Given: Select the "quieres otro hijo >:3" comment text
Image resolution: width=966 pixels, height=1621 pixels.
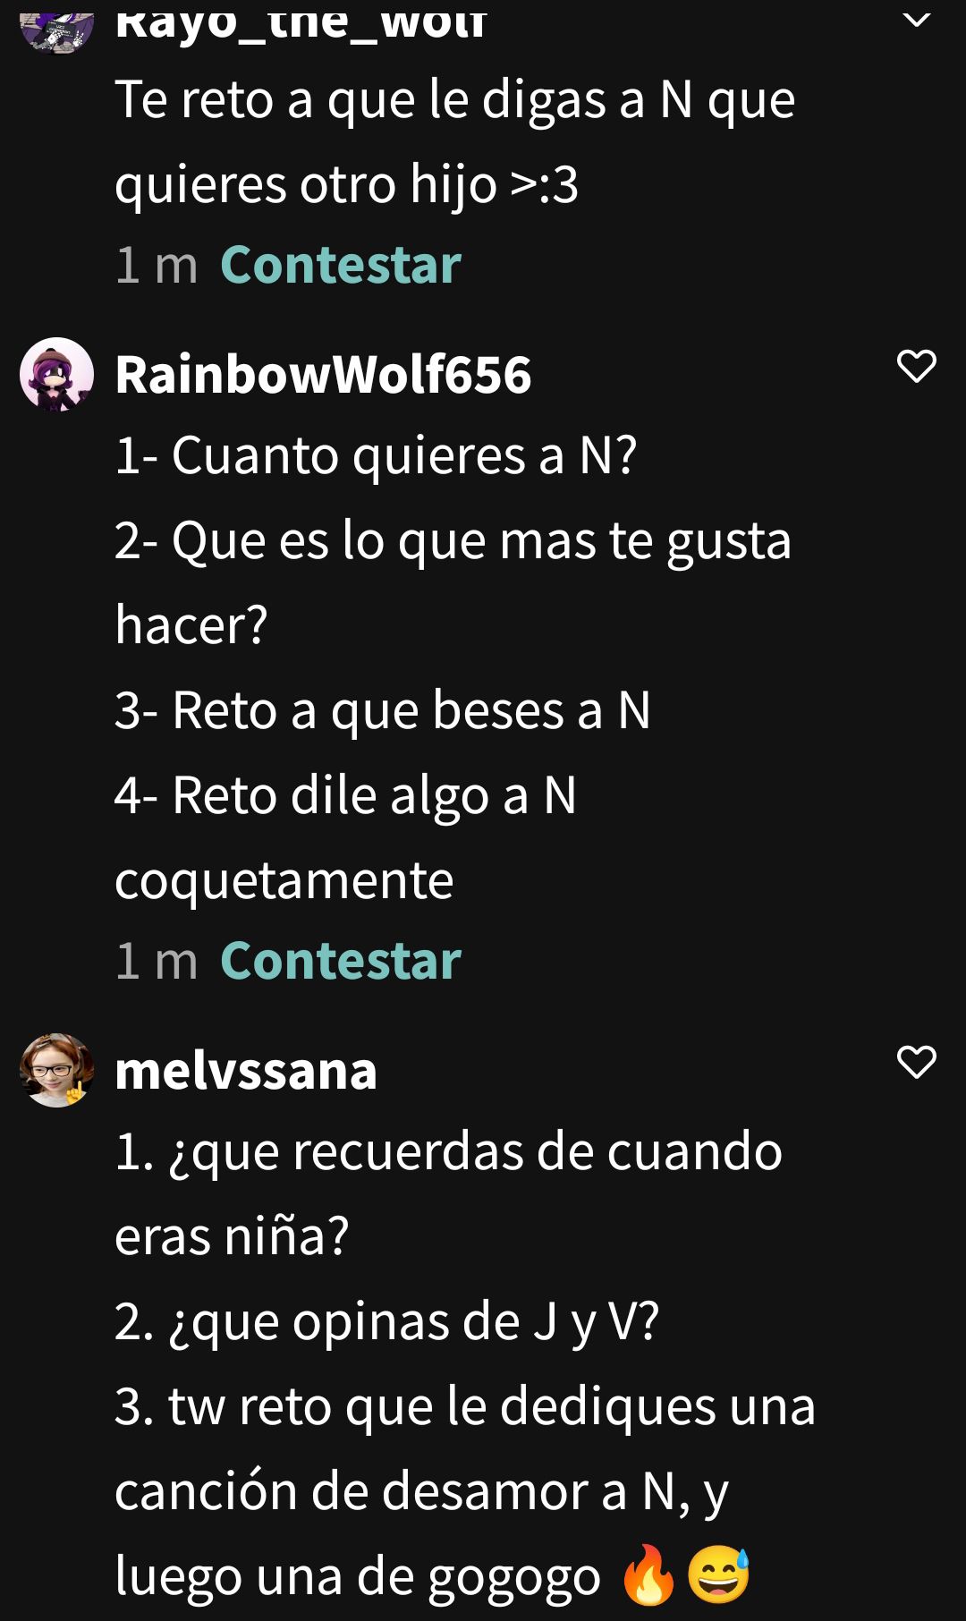Looking at the screenshot, I should (347, 184).
